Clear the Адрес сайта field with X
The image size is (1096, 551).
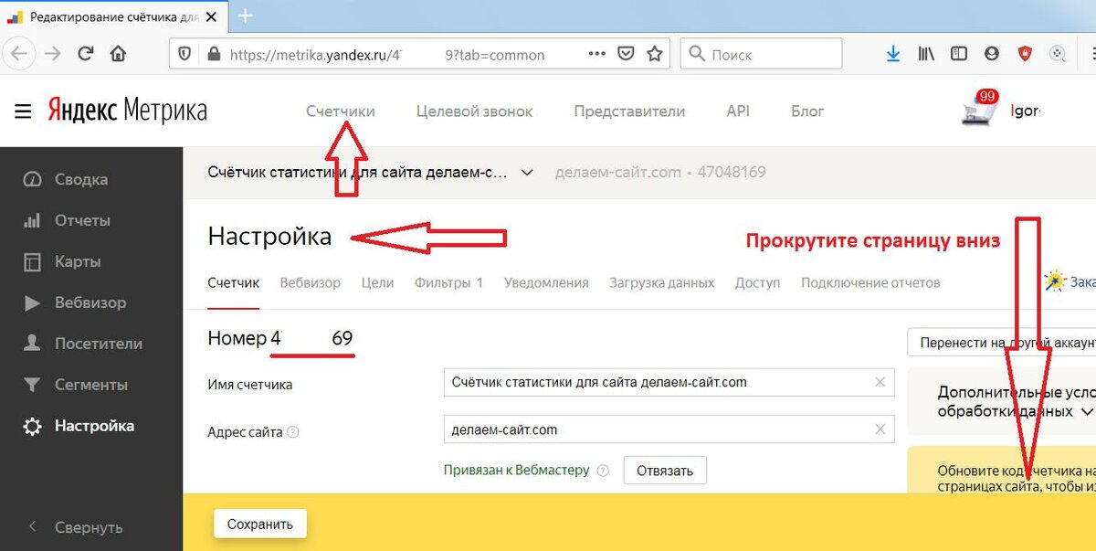pyautogui.click(x=880, y=429)
